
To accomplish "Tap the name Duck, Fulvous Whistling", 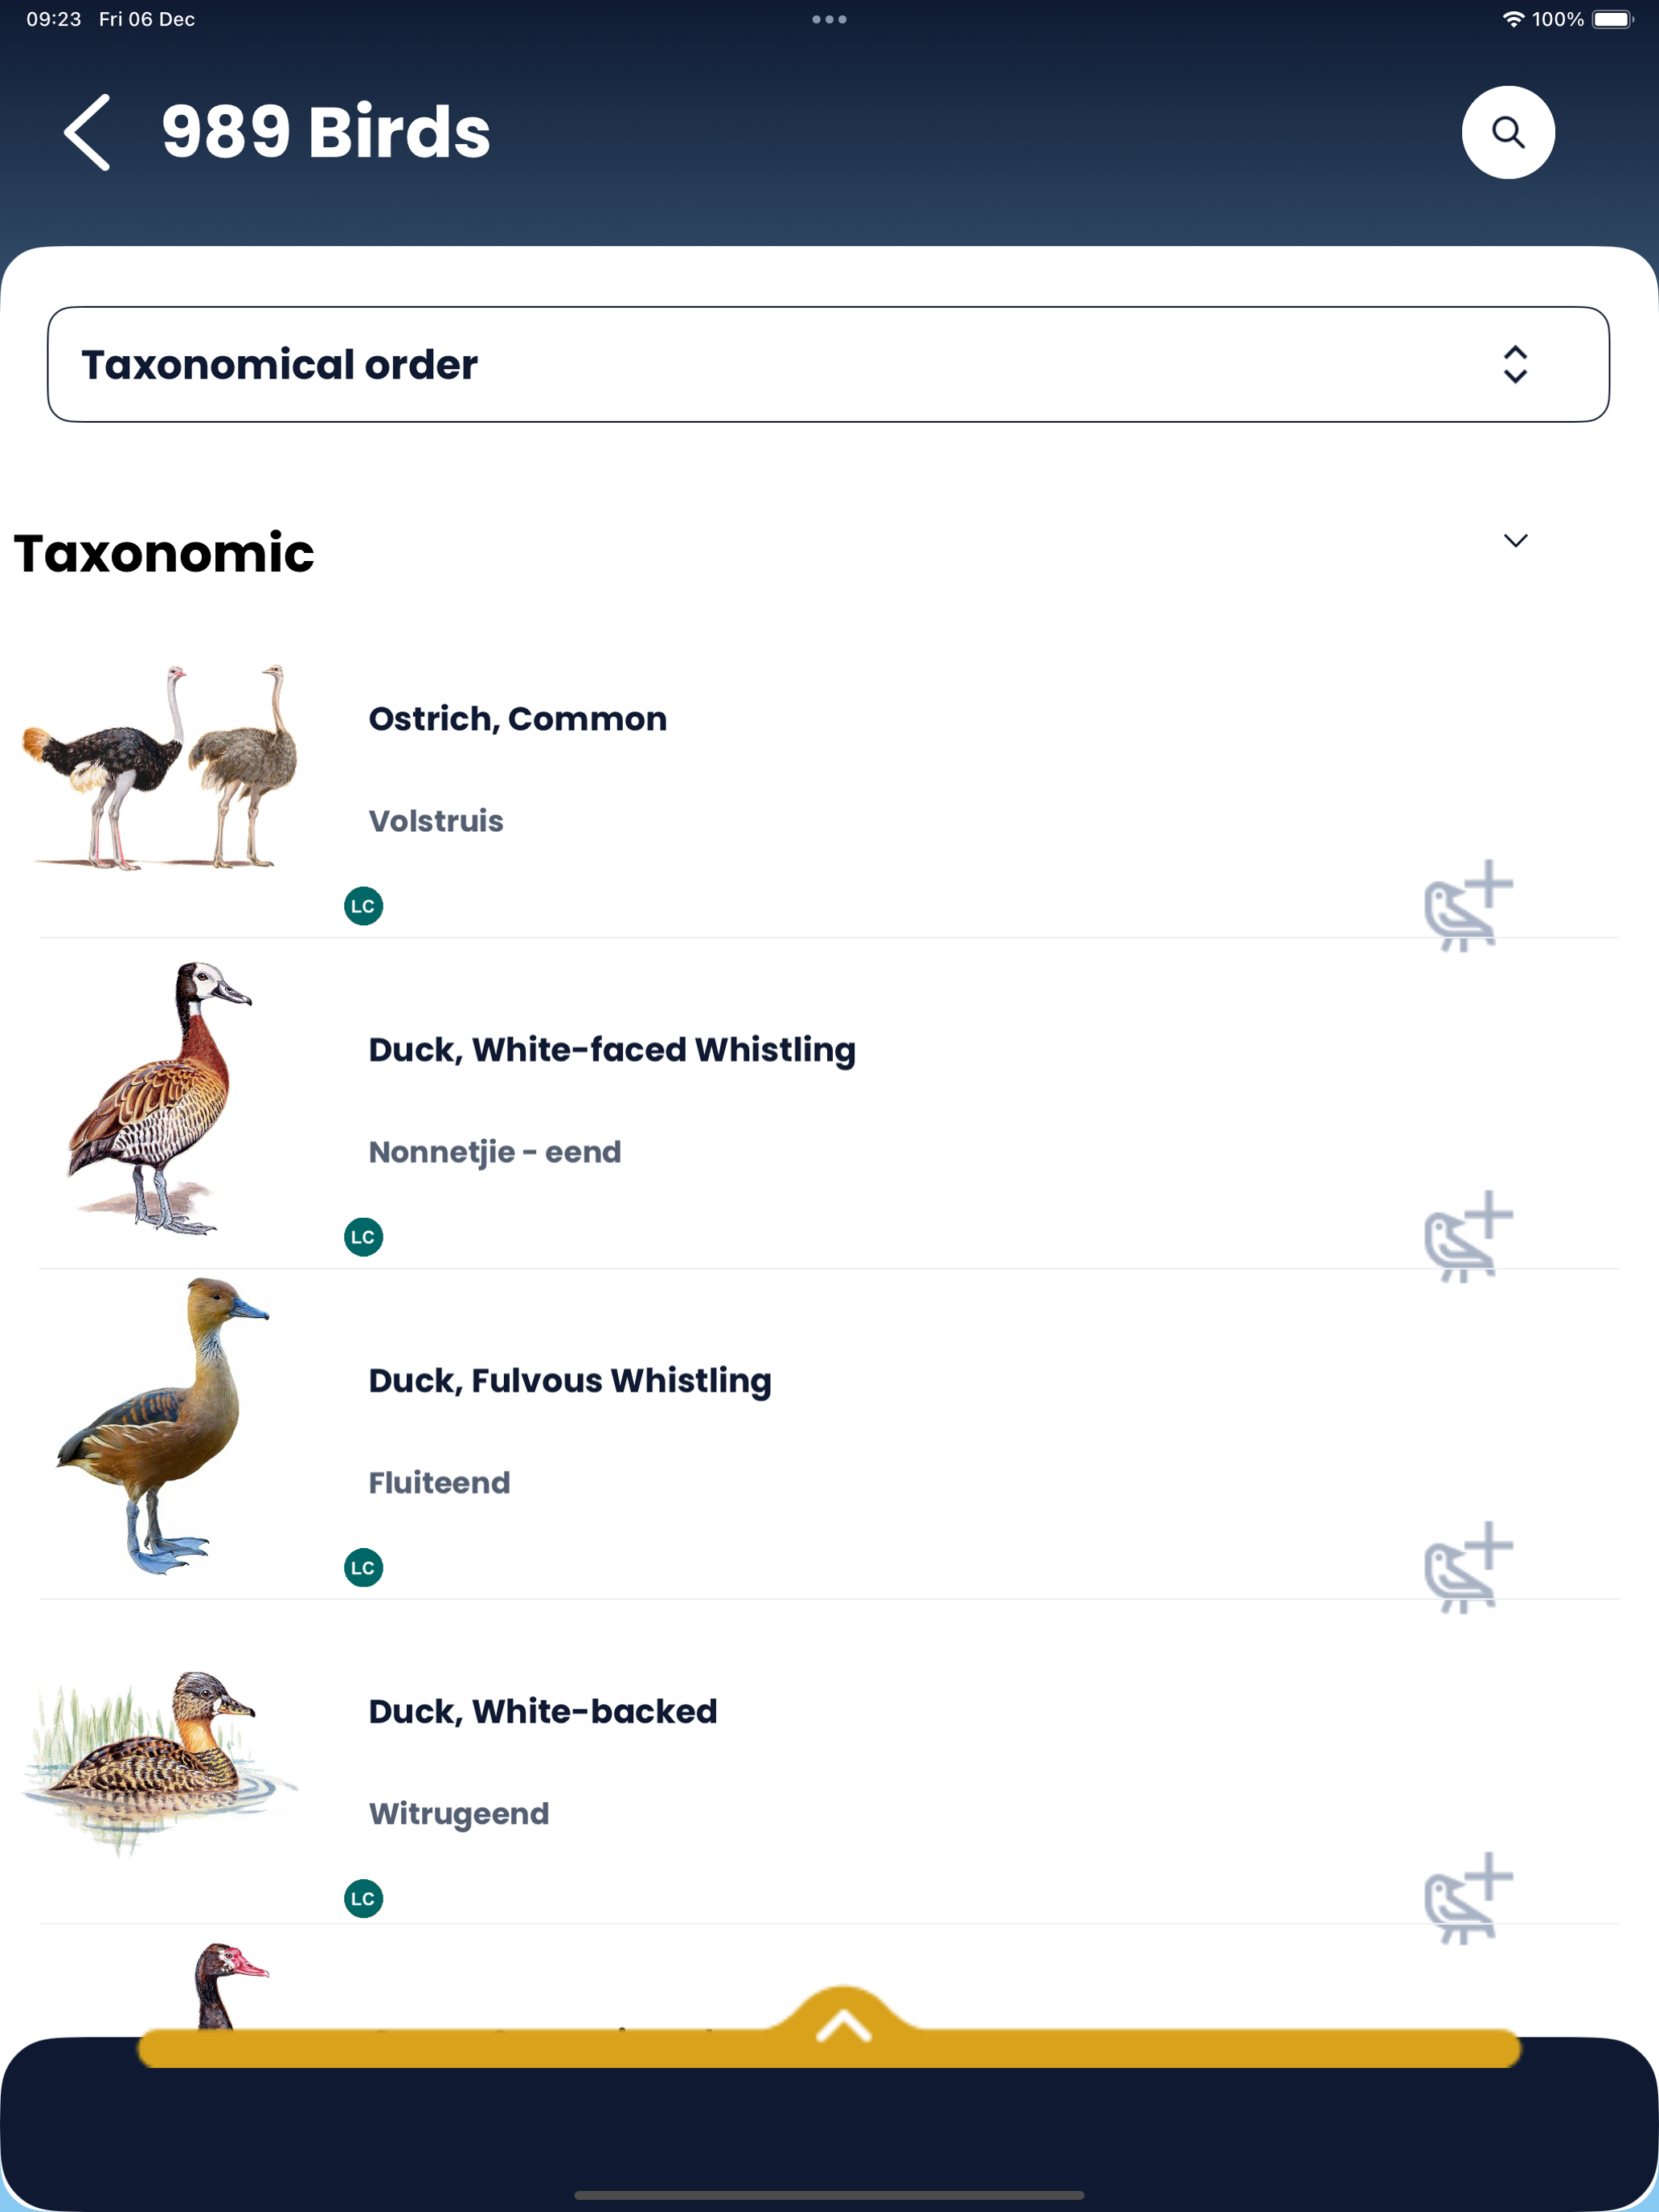I will point(568,1380).
